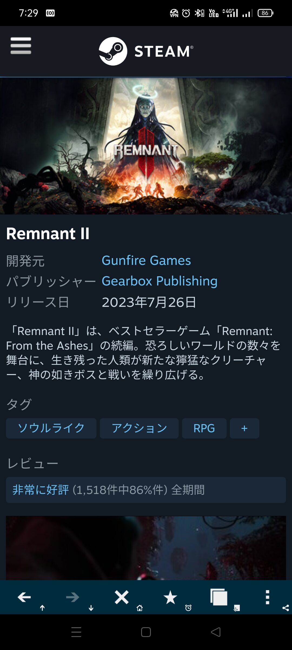Go back with browser left arrow
Image resolution: width=292 pixels, height=650 pixels.
(x=24, y=597)
